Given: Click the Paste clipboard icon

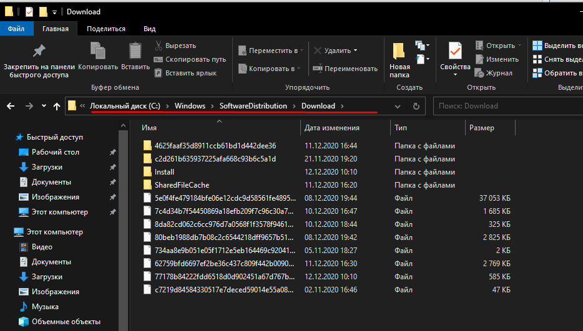Looking at the screenshot, I should pyautogui.click(x=135, y=51).
